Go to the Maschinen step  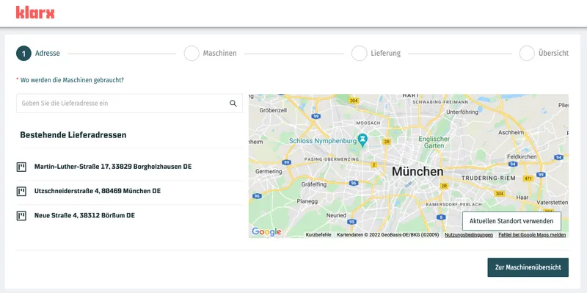coord(211,54)
